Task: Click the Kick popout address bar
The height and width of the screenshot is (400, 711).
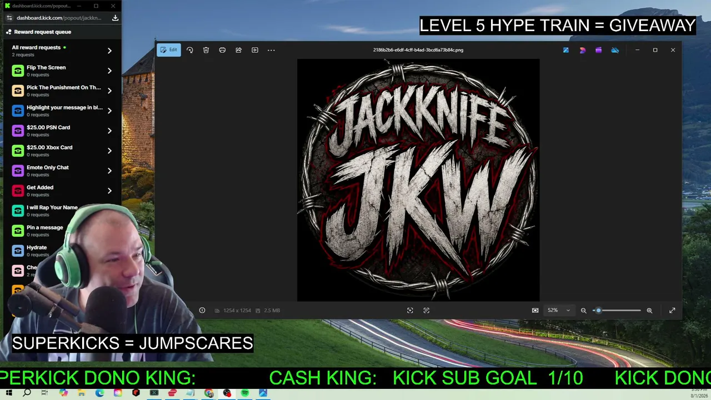Action: point(59,18)
